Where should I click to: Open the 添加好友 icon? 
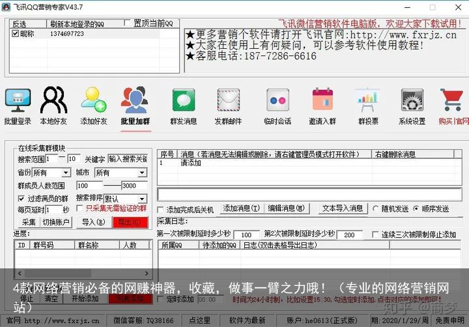pyautogui.click(x=94, y=100)
